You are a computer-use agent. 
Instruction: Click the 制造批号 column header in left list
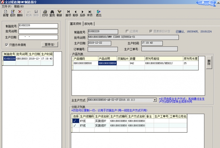point(9,54)
